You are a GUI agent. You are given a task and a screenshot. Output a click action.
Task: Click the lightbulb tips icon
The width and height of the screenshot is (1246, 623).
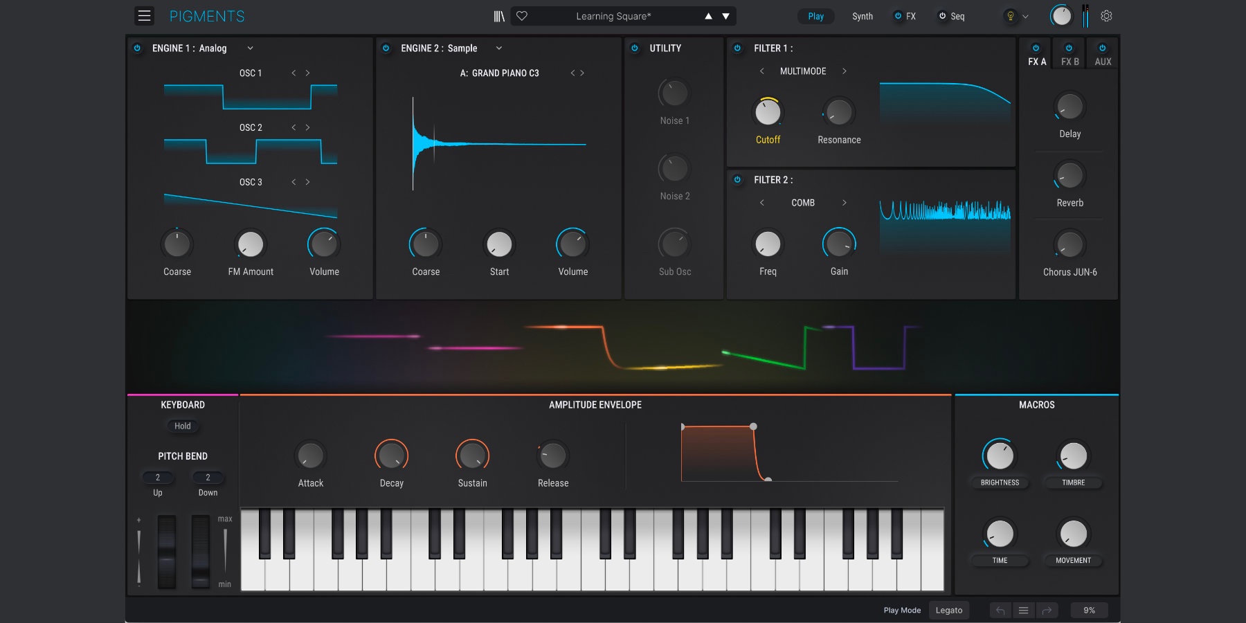tap(1011, 16)
